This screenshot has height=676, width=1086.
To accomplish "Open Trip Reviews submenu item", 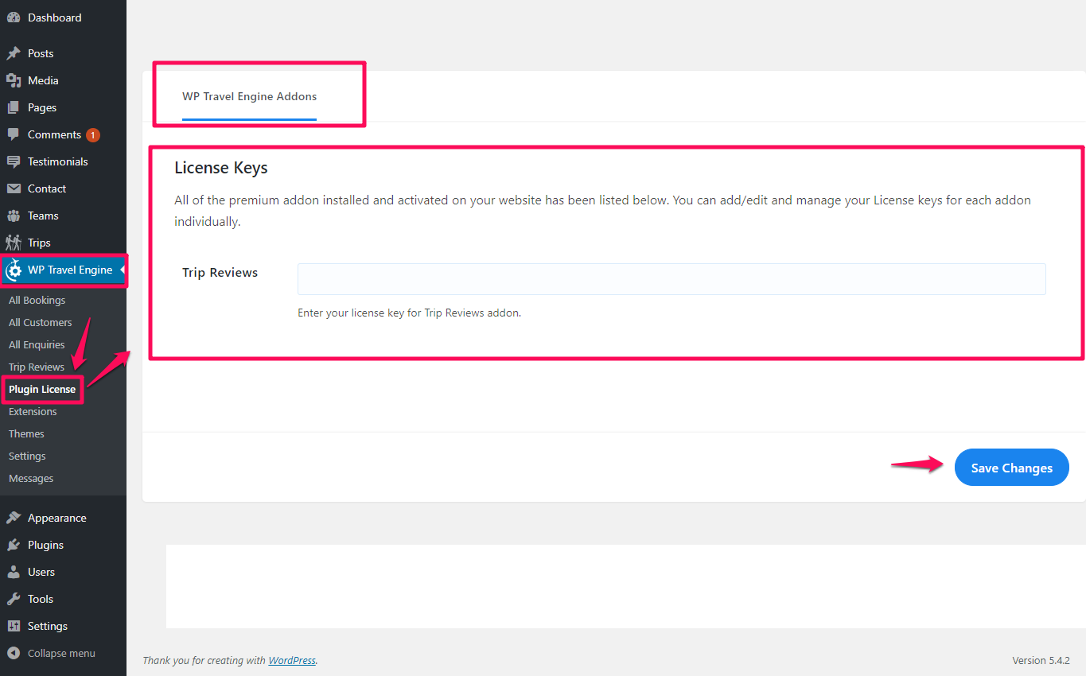I will coord(37,367).
